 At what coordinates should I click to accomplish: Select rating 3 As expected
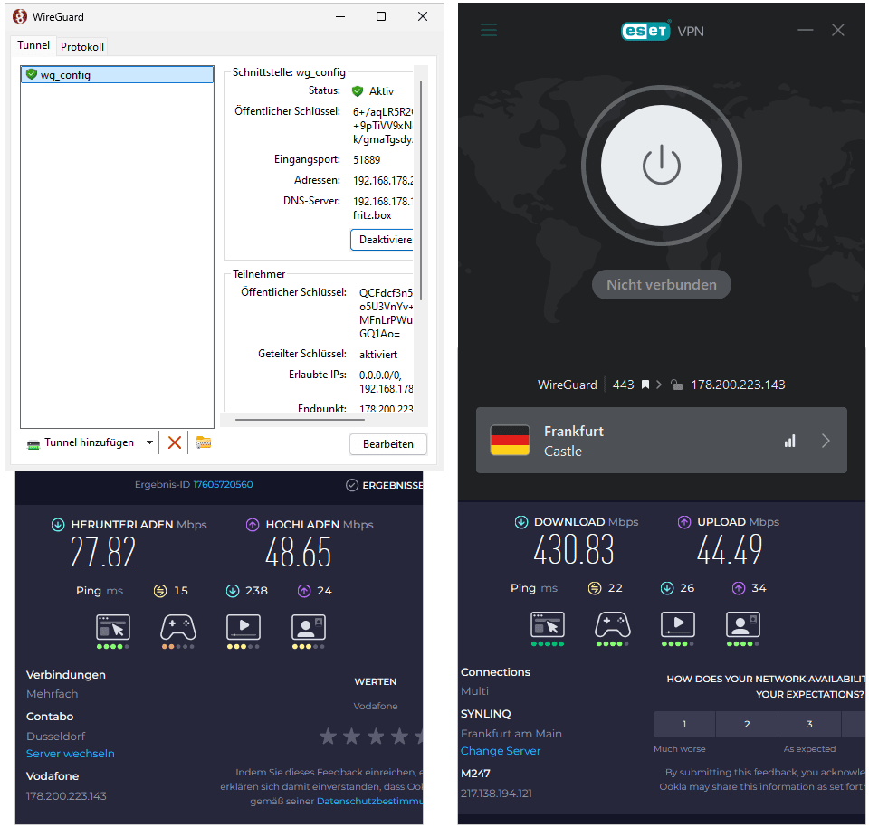[809, 725]
